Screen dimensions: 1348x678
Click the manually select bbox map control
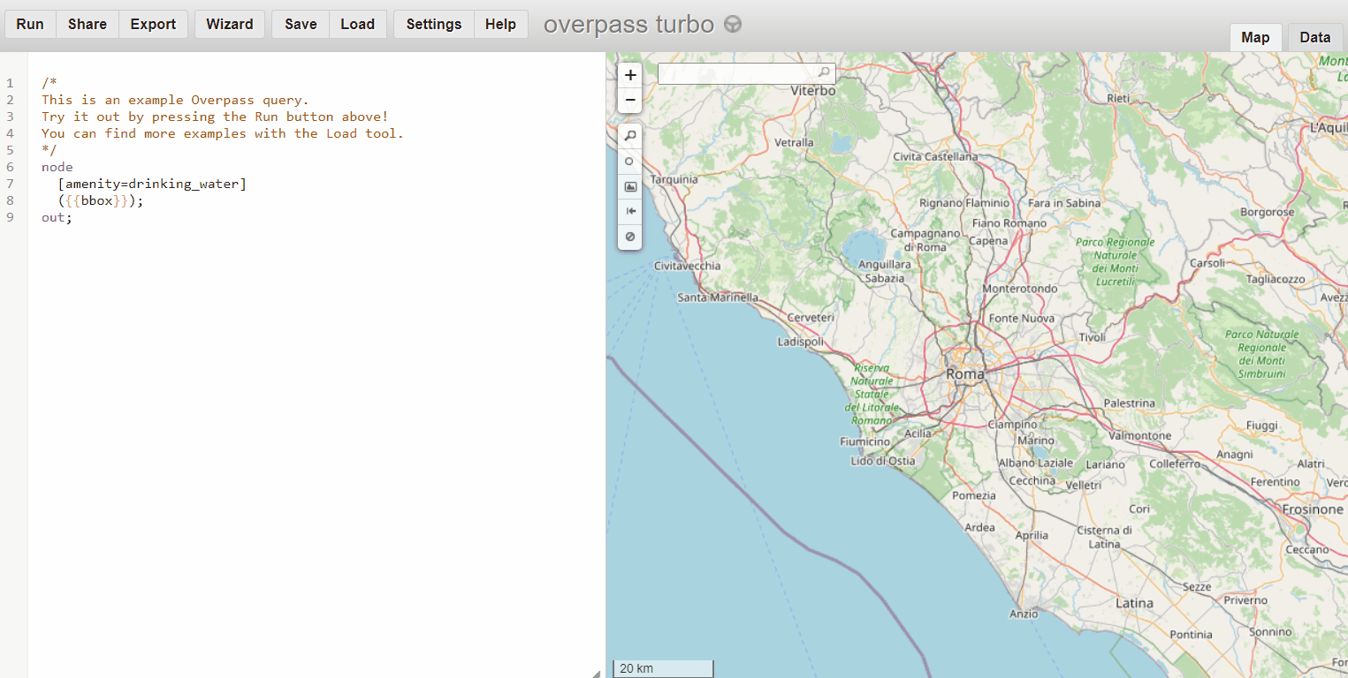point(630,186)
